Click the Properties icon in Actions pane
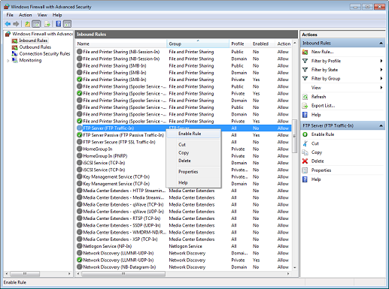Image resolution: width=389 pixels, height=289 pixels. (305, 170)
